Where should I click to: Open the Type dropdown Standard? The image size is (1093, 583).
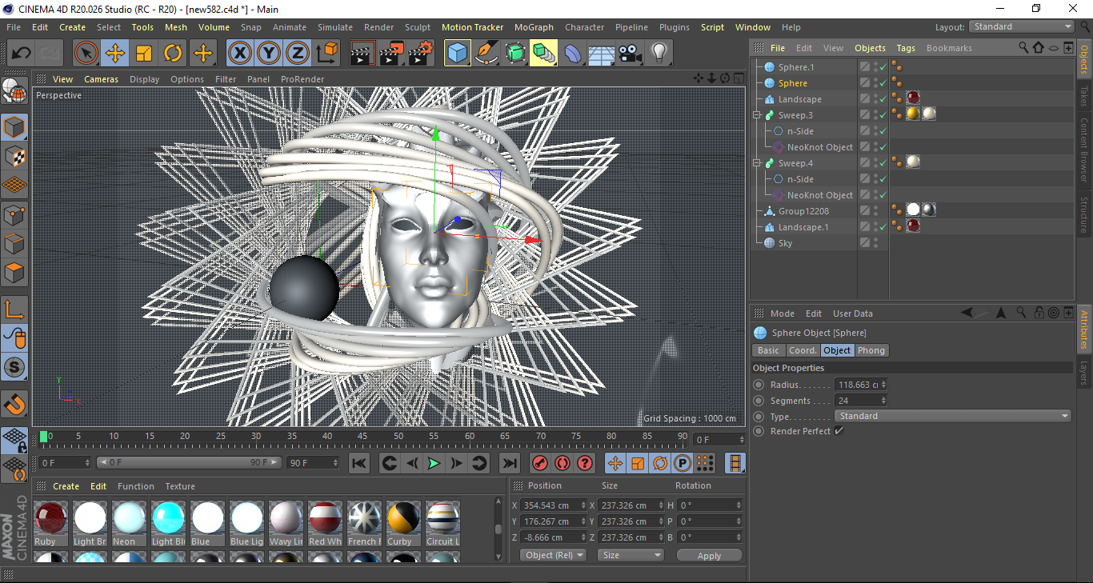[952, 416]
